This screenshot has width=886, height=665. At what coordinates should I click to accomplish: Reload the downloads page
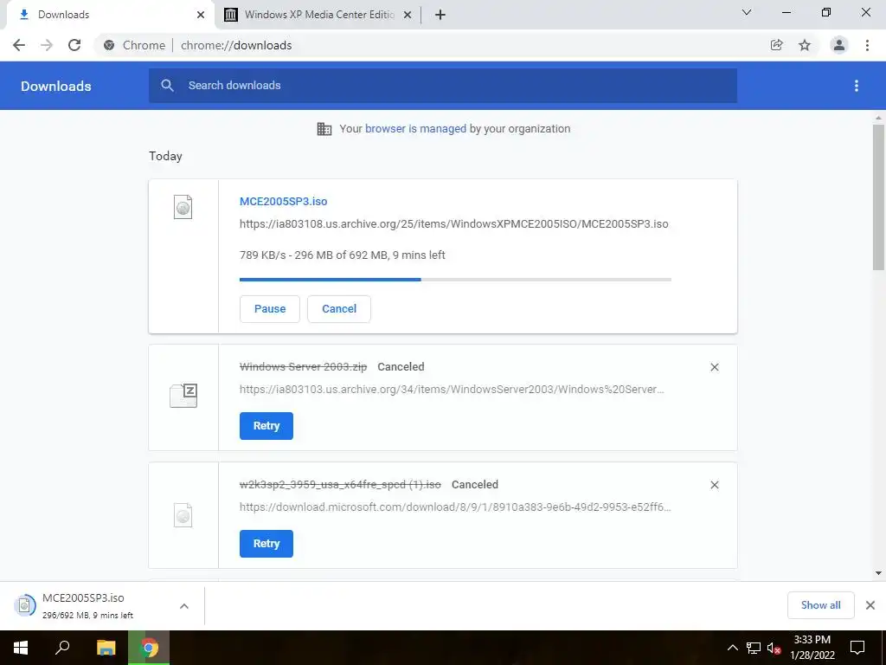pos(74,45)
